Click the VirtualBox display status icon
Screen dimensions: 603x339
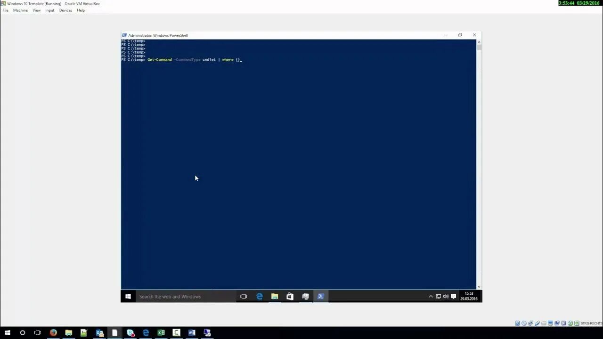[550, 323]
